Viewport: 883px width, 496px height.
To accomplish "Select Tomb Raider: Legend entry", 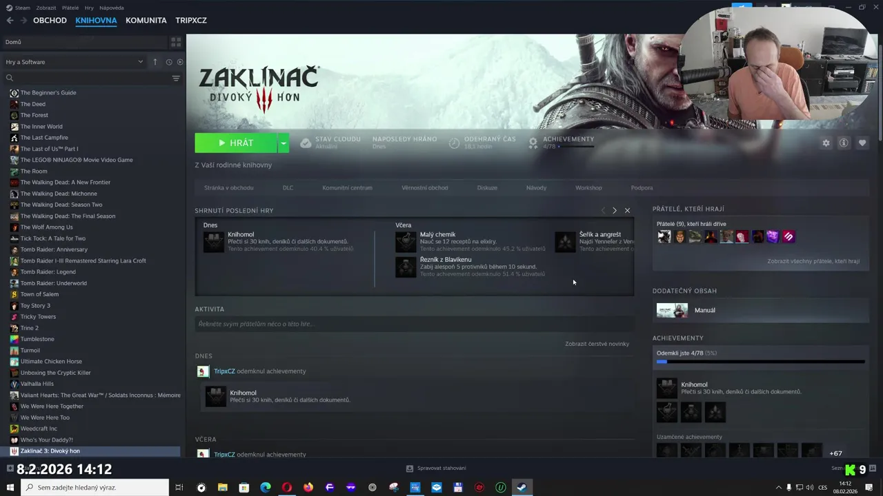I will pyautogui.click(x=48, y=272).
